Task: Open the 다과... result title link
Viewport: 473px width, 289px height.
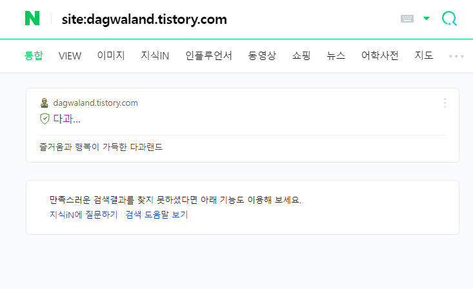Action: click(x=66, y=119)
